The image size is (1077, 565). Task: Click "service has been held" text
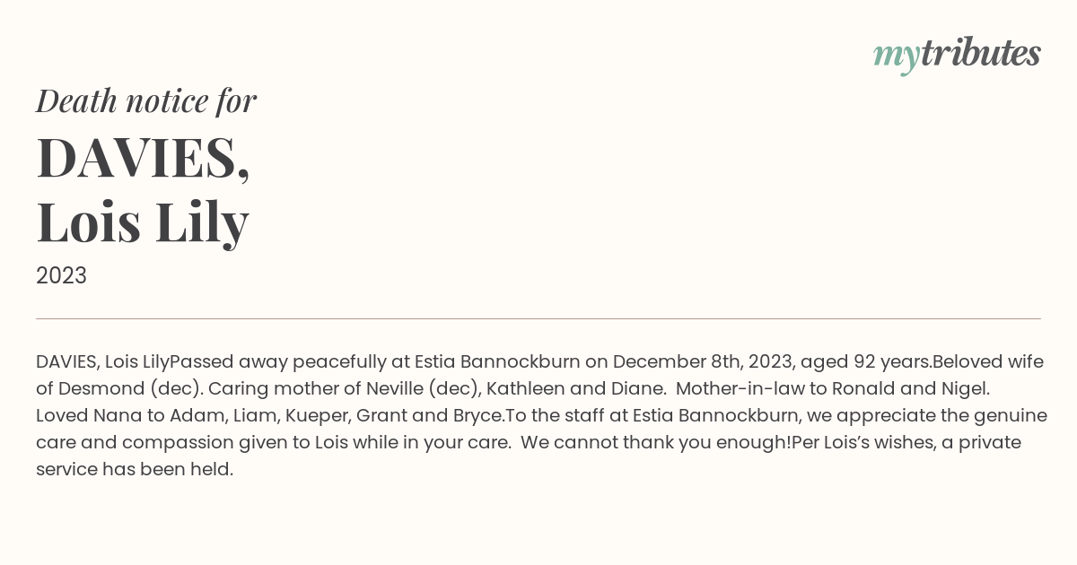click(135, 470)
